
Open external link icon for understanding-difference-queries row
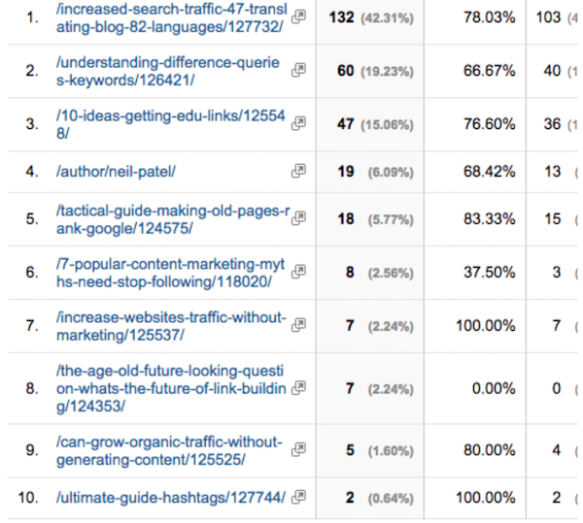[x=298, y=70]
